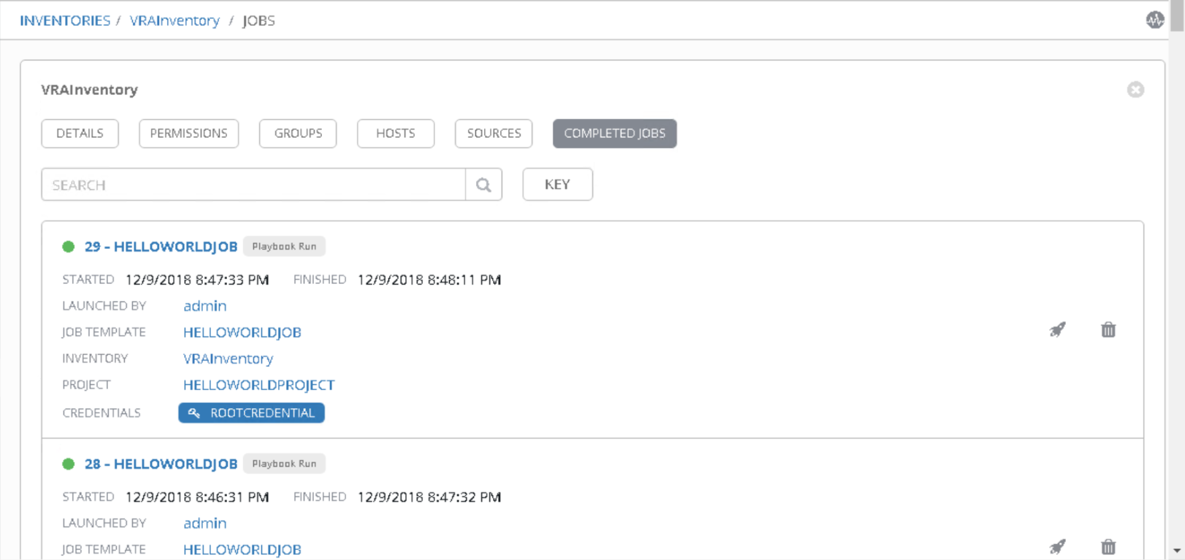This screenshot has height=560, width=1185.
Task: Switch to the Groups tab
Action: 298,134
